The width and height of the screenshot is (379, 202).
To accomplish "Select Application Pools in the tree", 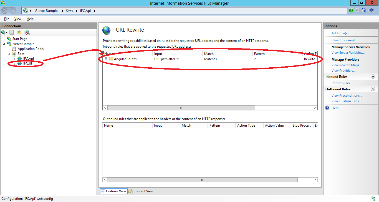I will pos(31,49).
